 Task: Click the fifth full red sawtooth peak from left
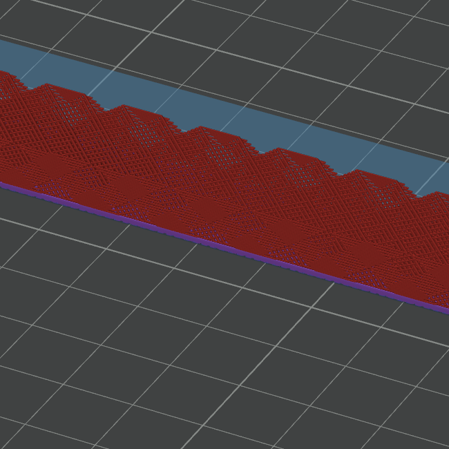[361, 175]
